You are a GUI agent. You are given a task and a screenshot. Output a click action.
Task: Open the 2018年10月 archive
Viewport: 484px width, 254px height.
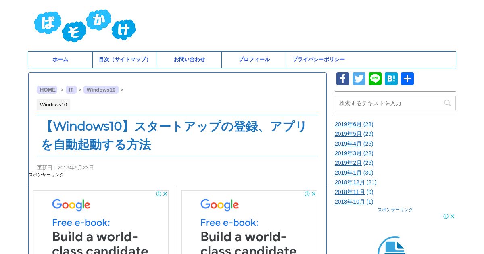tap(350, 202)
